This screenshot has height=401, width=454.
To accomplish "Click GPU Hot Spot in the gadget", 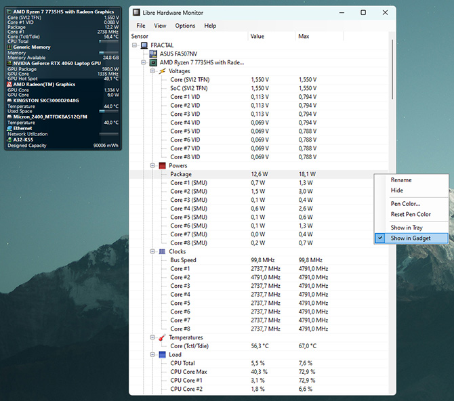I will (x=22, y=79).
